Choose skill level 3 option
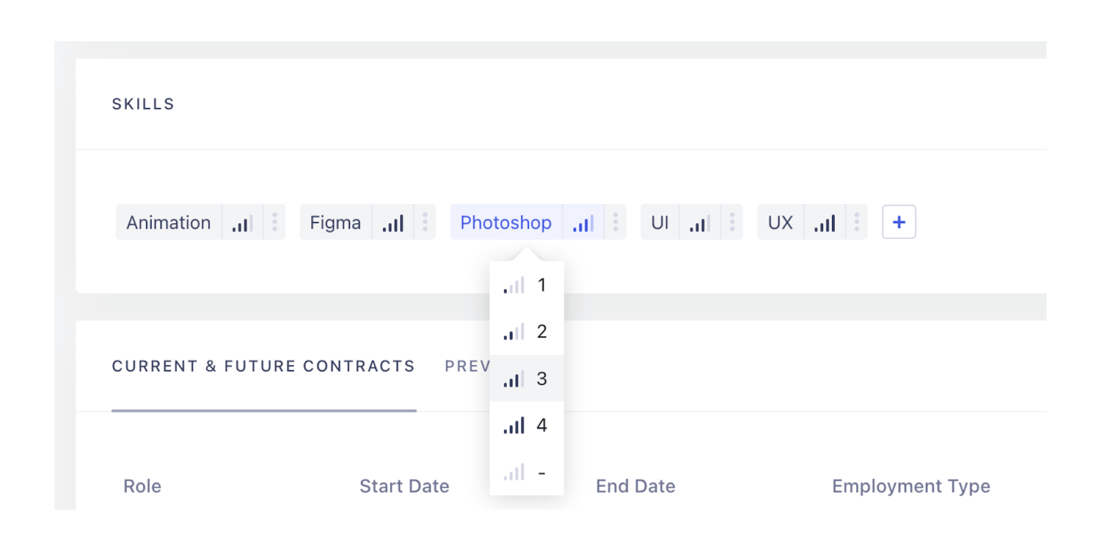The height and width of the screenshot is (551, 1102). tap(526, 379)
